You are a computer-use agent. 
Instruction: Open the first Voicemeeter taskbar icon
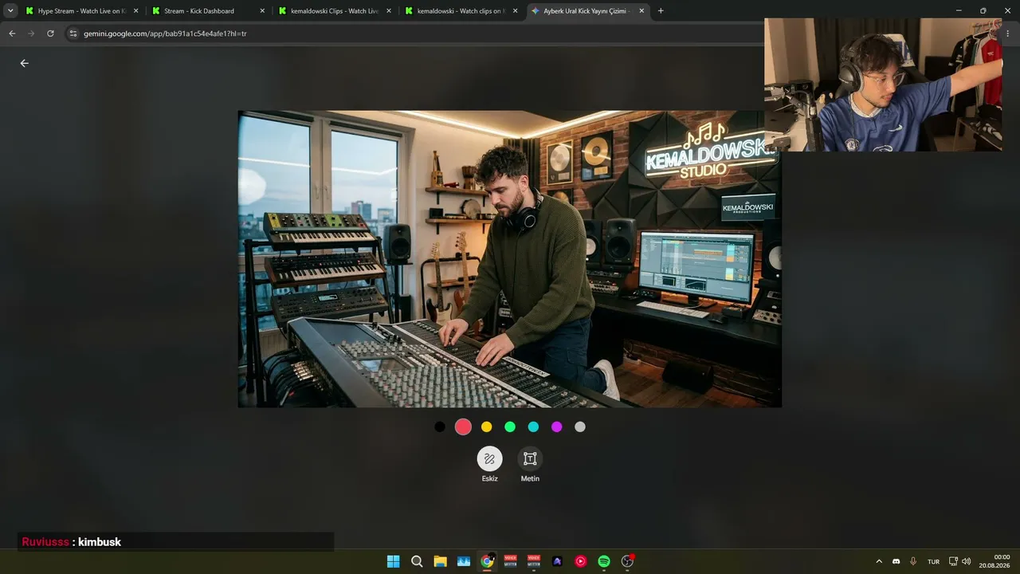(x=511, y=561)
